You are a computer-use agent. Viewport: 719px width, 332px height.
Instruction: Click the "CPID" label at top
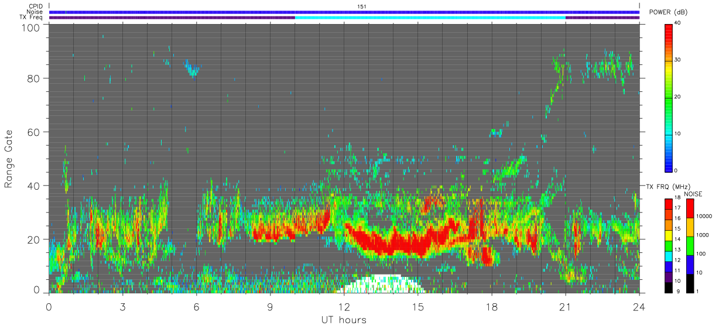(x=35, y=6)
